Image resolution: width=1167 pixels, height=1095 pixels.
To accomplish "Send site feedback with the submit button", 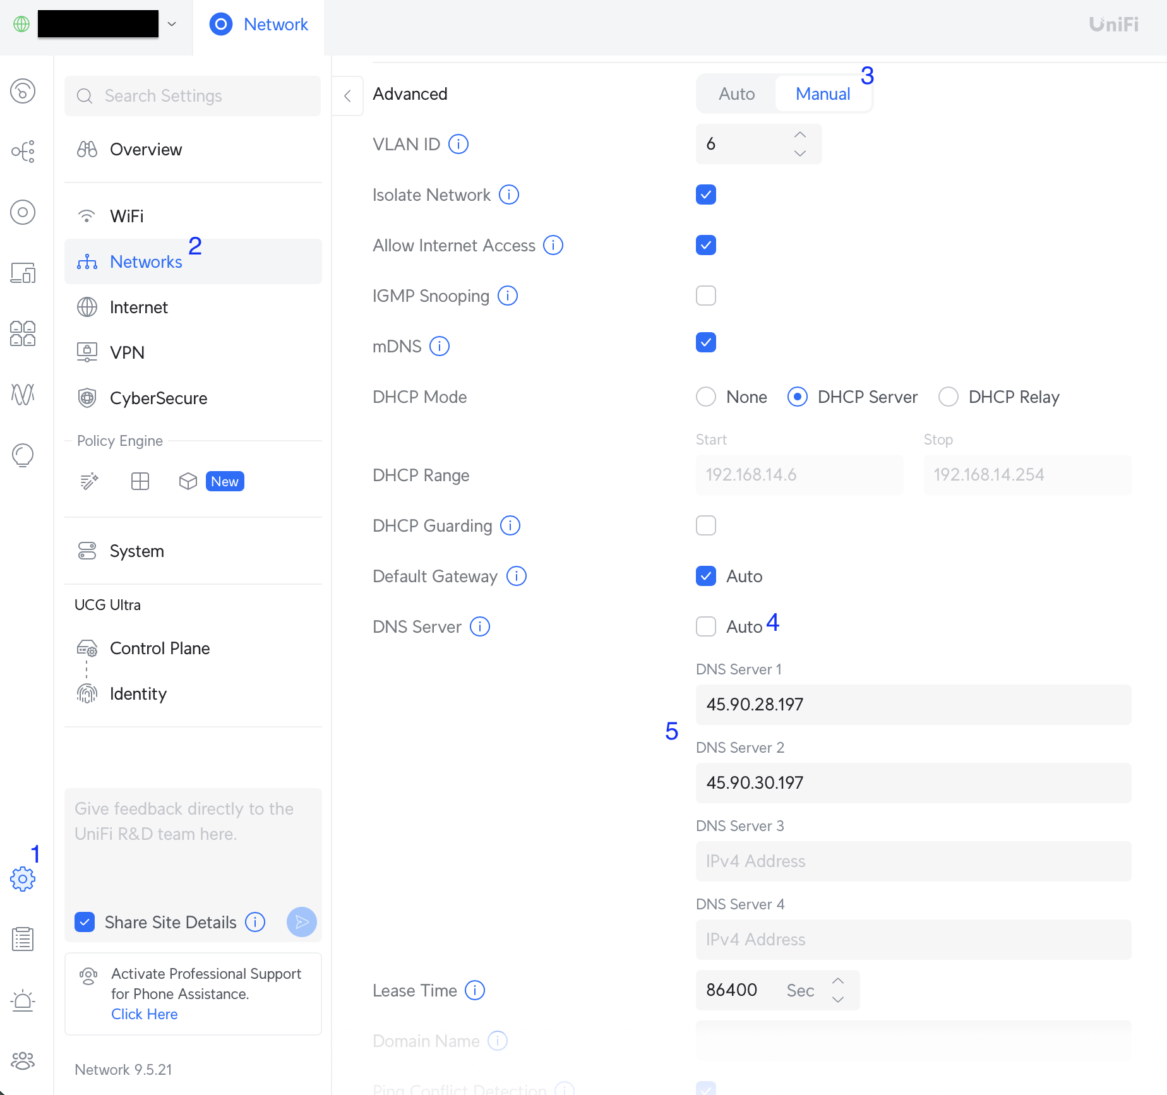I will 301,922.
